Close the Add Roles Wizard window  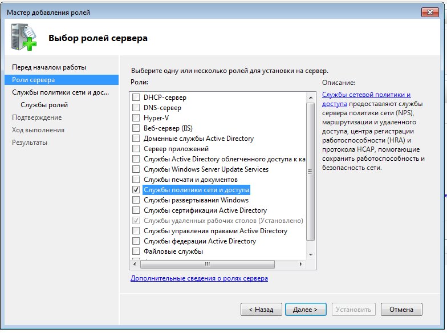click(x=429, y=12)
